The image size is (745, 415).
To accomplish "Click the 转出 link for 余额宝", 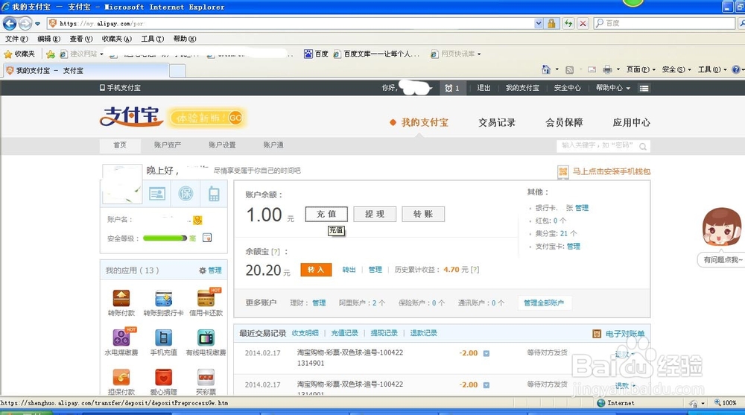I will click(349, 270).
